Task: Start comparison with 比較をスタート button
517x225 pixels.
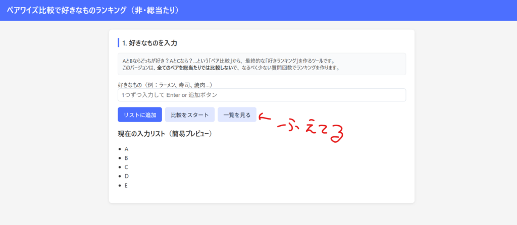Action: (x=190, y=115)
